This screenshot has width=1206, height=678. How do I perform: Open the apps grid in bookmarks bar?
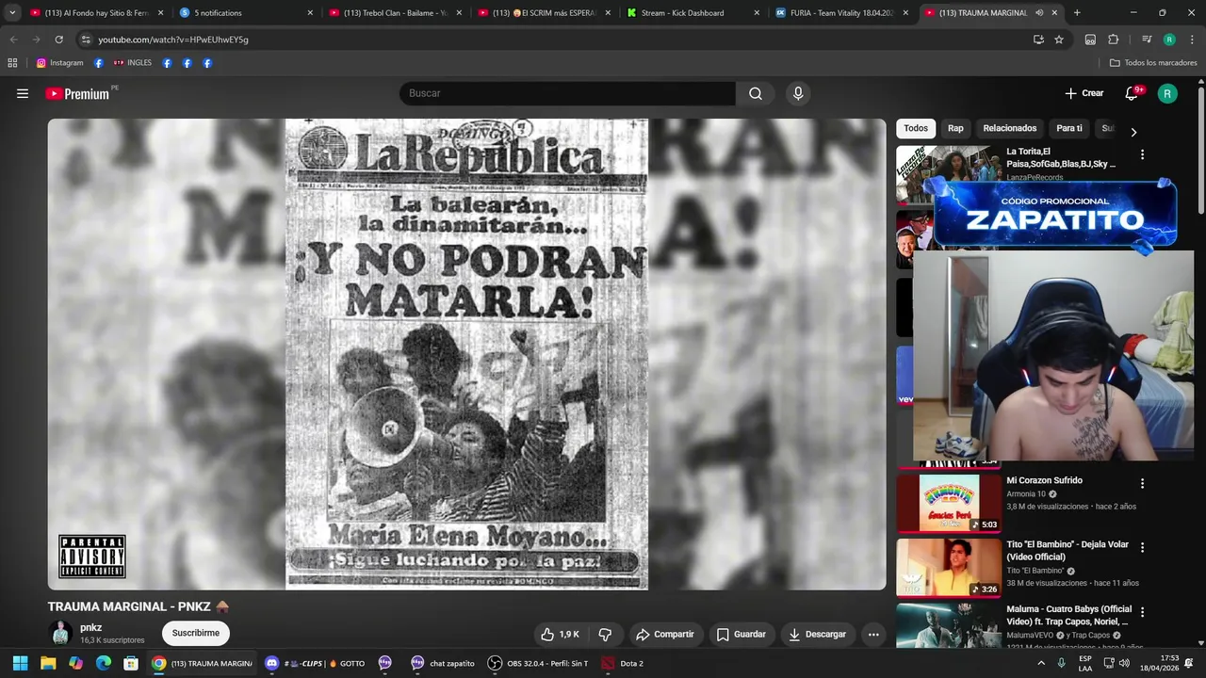point(12,63)
